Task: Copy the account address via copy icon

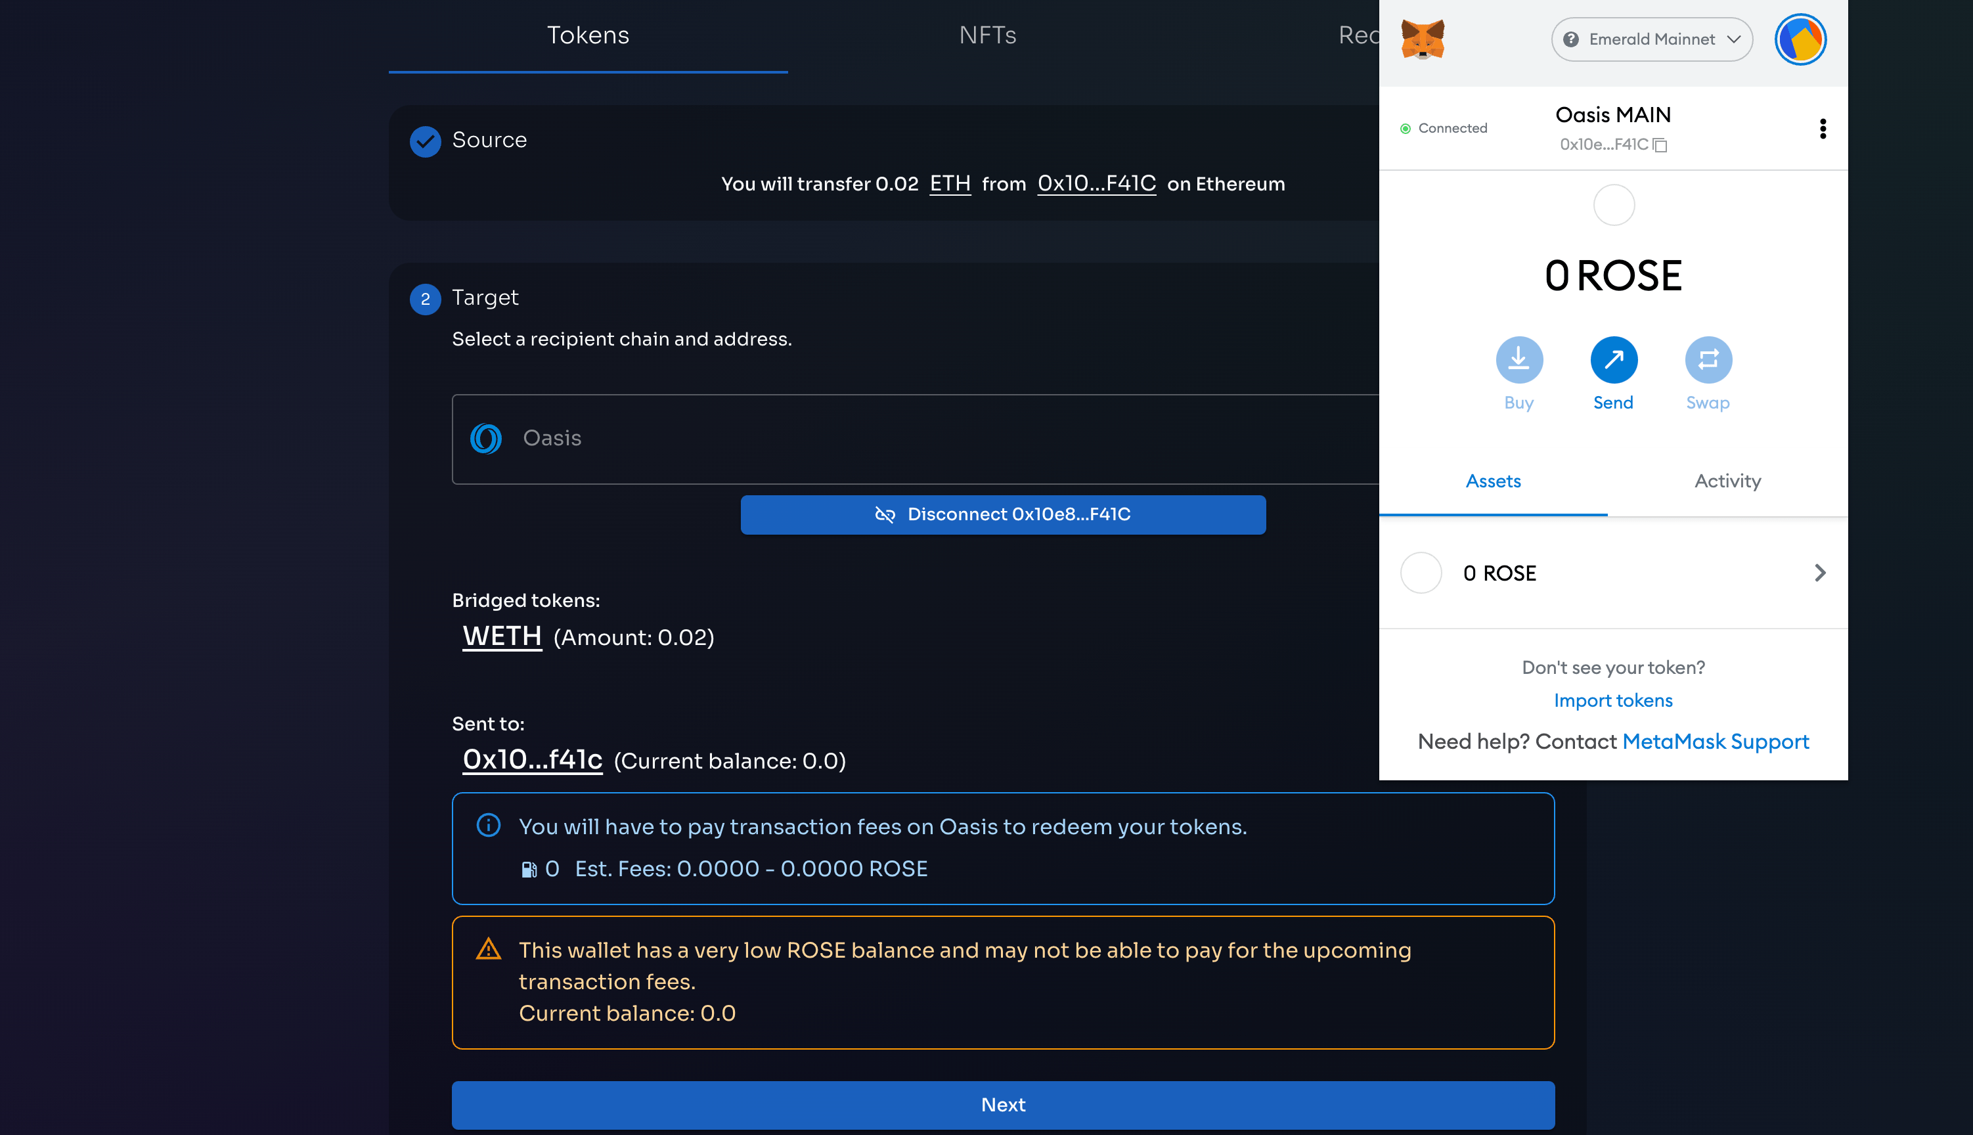Action: pos(1660,145)
